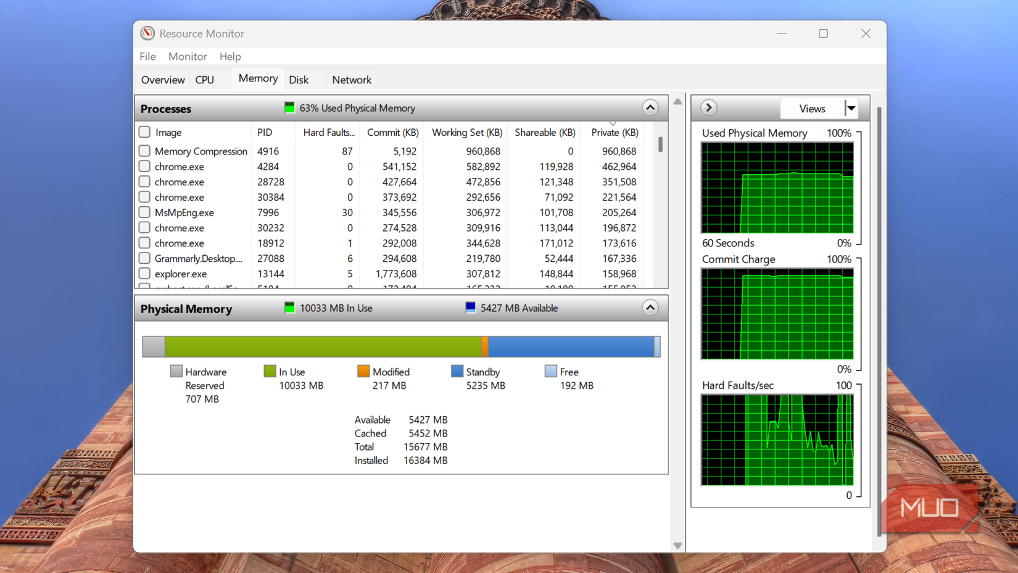Check the explorer.exe process checkbox
Screen dimensions: 1018x573
click(x=144, y=274)
